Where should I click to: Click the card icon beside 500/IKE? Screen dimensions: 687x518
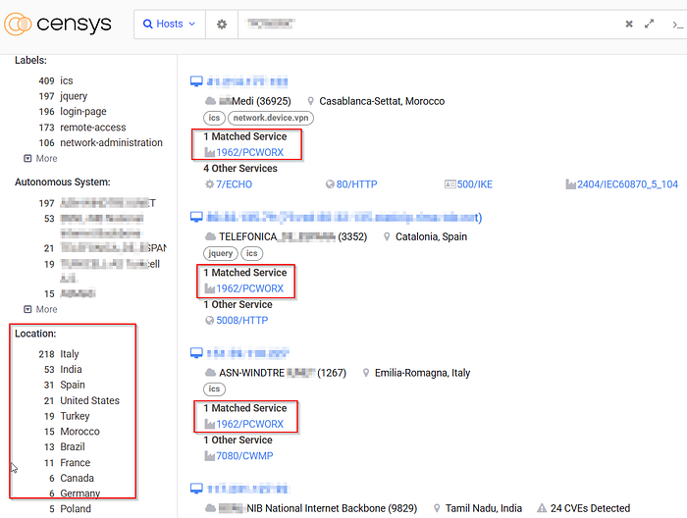(449, 184)
